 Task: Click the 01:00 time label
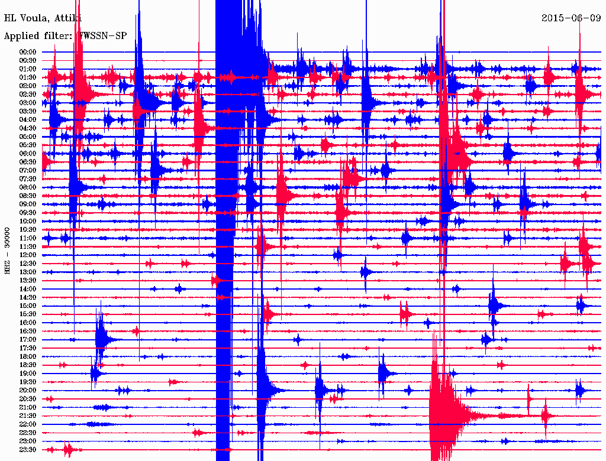click(28, 69)
